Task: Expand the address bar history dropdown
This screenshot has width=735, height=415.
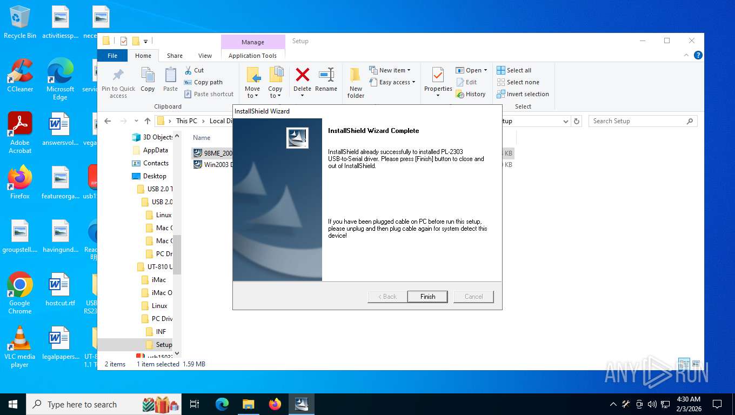Action: (565, 121)
